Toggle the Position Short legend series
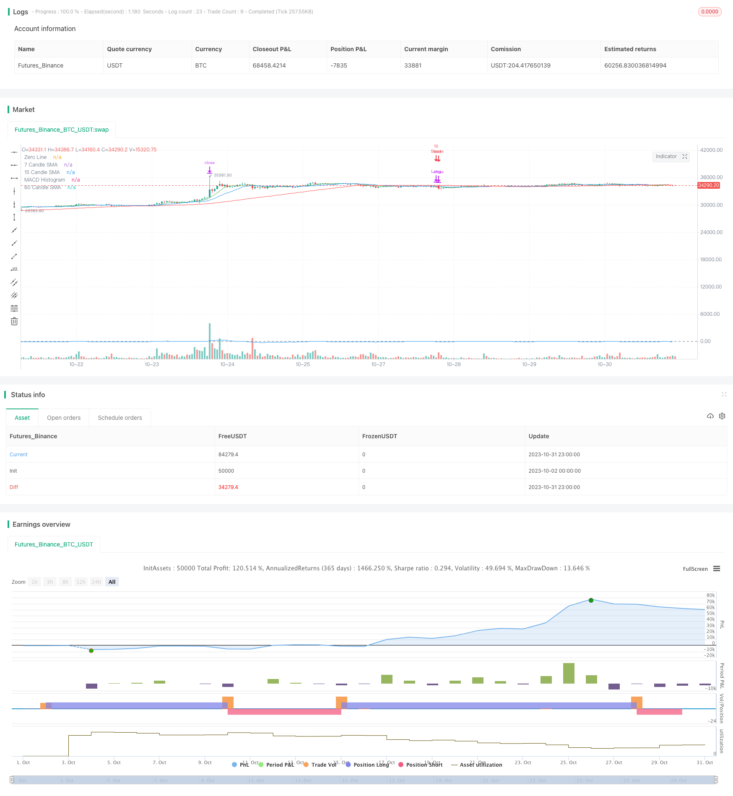 pyautogui.click(x=420, y=765)
